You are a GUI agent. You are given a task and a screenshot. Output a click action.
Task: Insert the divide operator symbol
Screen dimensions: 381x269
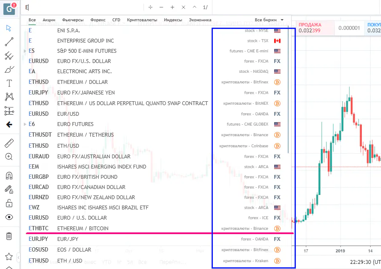pyautogui.click(x=150, y=7)
